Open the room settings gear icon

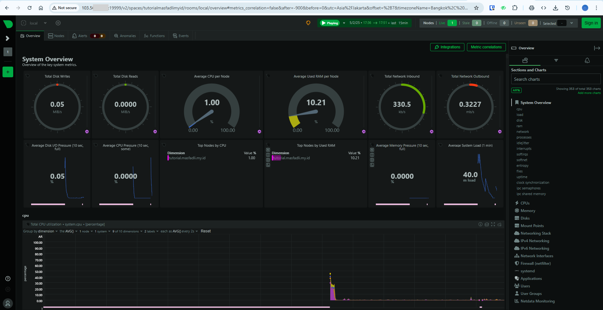(x=58, y=23)
